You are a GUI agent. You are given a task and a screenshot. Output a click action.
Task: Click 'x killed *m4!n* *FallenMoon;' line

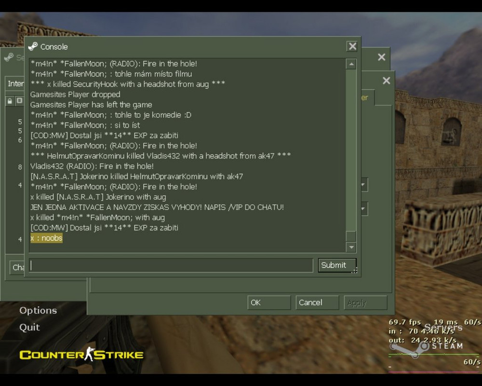click(97, 218)
